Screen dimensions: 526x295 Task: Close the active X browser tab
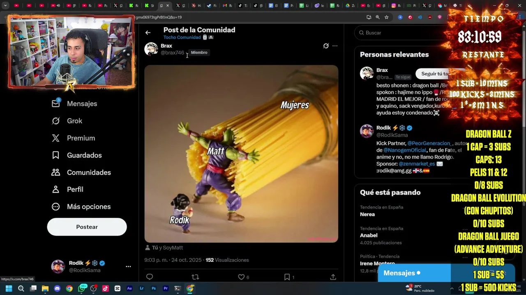click(x=168, y=6)
